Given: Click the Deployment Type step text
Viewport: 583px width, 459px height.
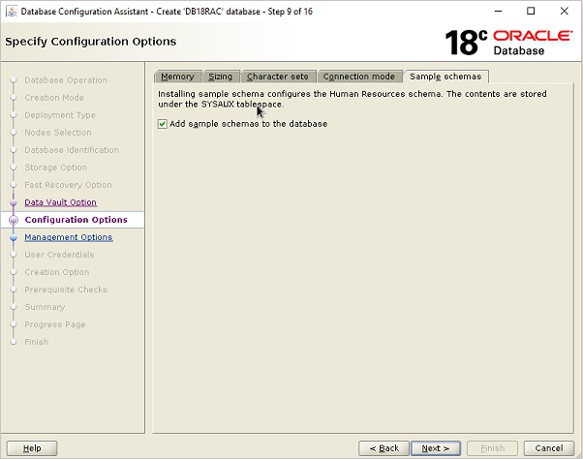Looking at the screenshot, I should coord(60,115).
